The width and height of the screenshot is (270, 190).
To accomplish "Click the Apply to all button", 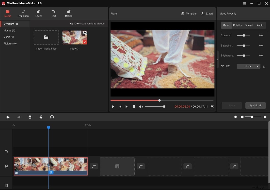I will click(255, 105).
